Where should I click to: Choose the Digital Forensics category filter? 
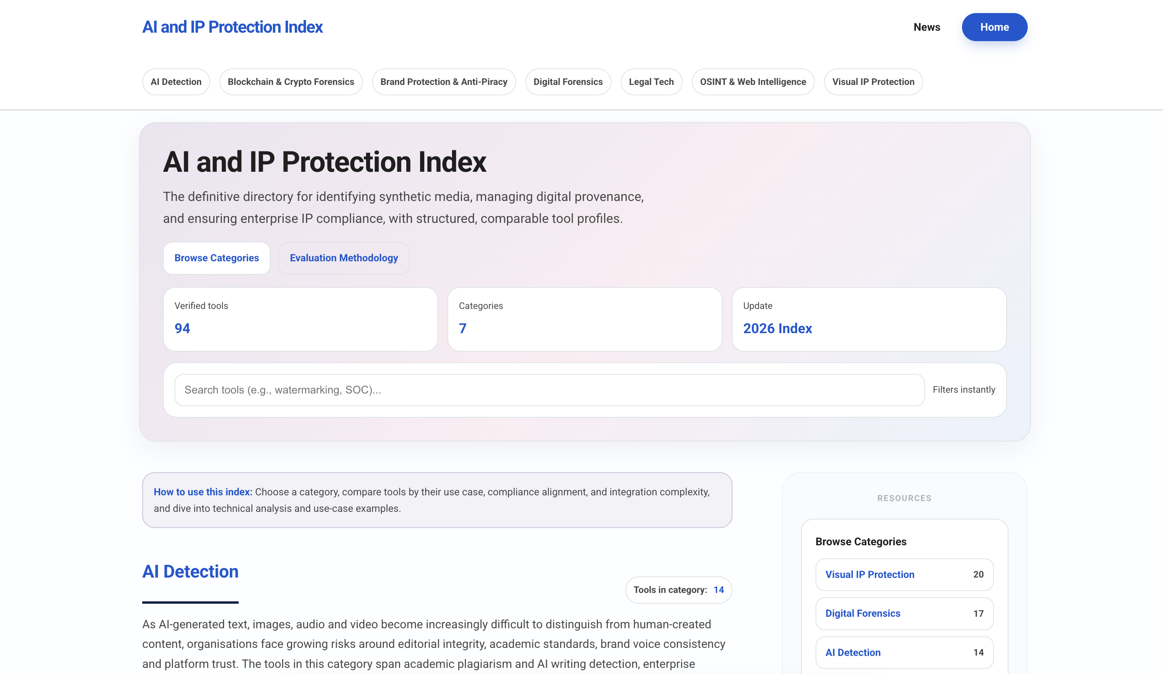click(x=568, y=81)
